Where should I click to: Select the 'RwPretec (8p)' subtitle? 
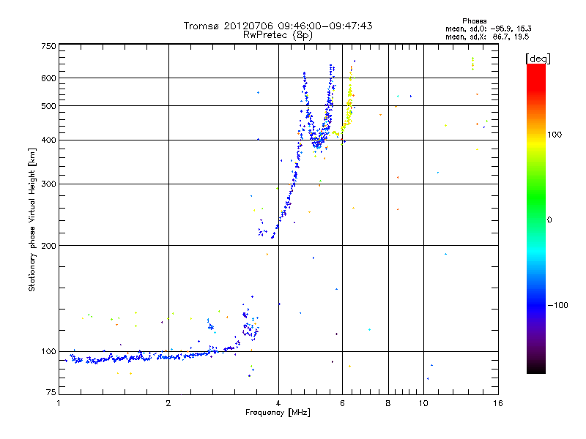(278, 35)
